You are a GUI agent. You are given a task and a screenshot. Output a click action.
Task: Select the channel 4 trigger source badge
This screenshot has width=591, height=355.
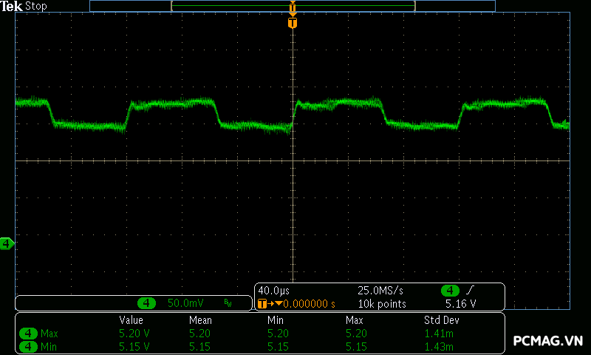[450, 290]
